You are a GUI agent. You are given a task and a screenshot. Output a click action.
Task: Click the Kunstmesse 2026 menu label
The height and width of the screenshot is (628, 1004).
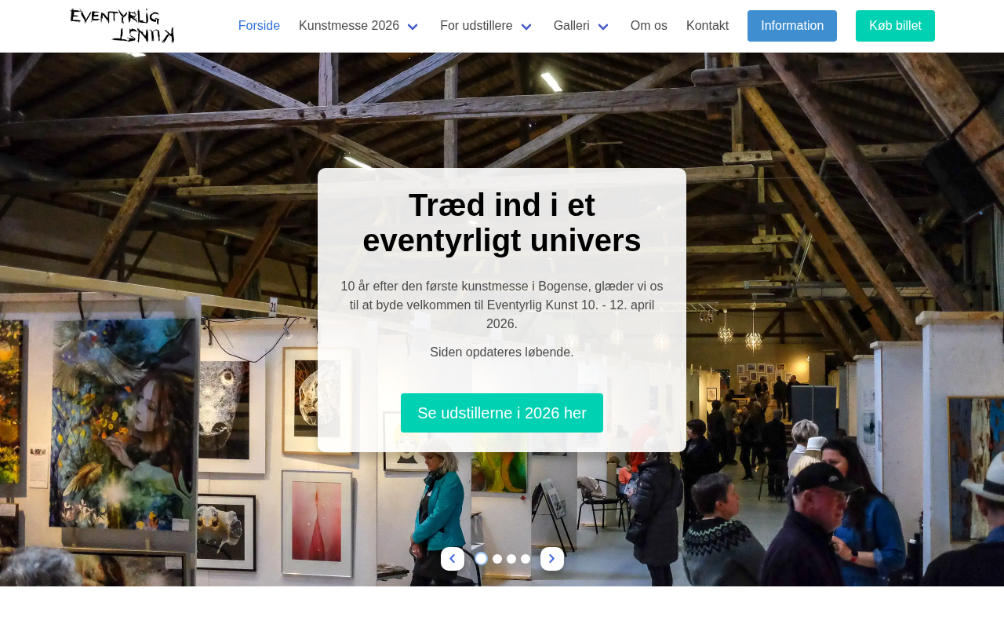click(x=349, y=26)
